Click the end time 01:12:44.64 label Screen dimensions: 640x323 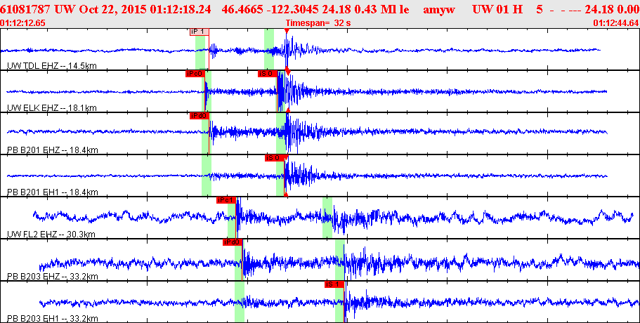[x=616, y=23]
